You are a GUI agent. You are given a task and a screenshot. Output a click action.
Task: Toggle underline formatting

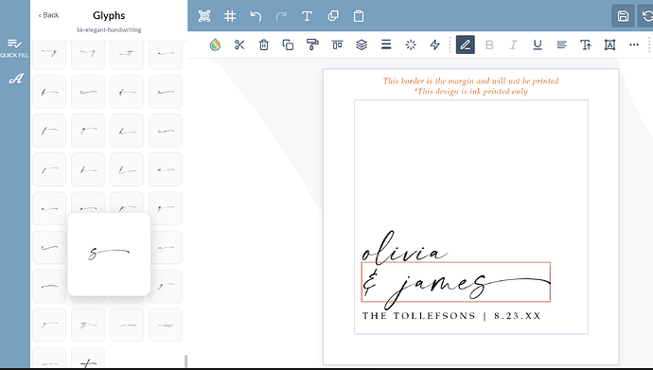[x=538, y=44]
